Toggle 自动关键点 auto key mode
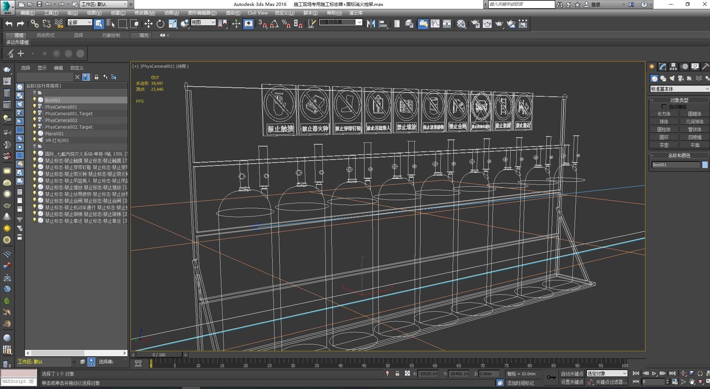Screen dimensions: 710x389 point(572,374)
